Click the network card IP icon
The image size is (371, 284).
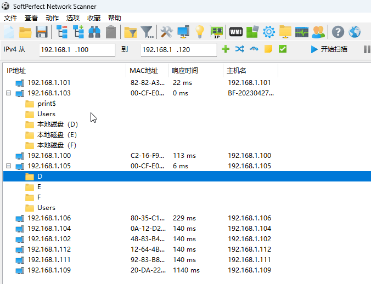[x=216, y=32]
